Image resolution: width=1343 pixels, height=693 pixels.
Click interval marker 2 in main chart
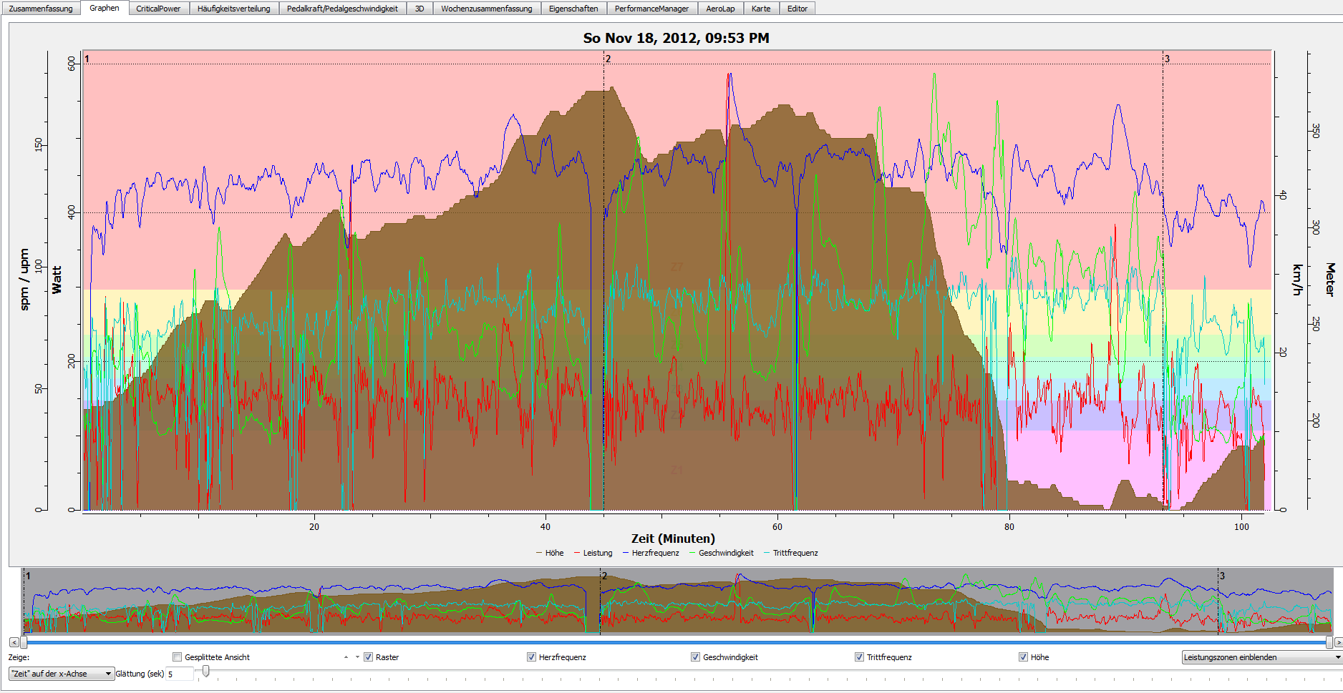click(608, 59)
